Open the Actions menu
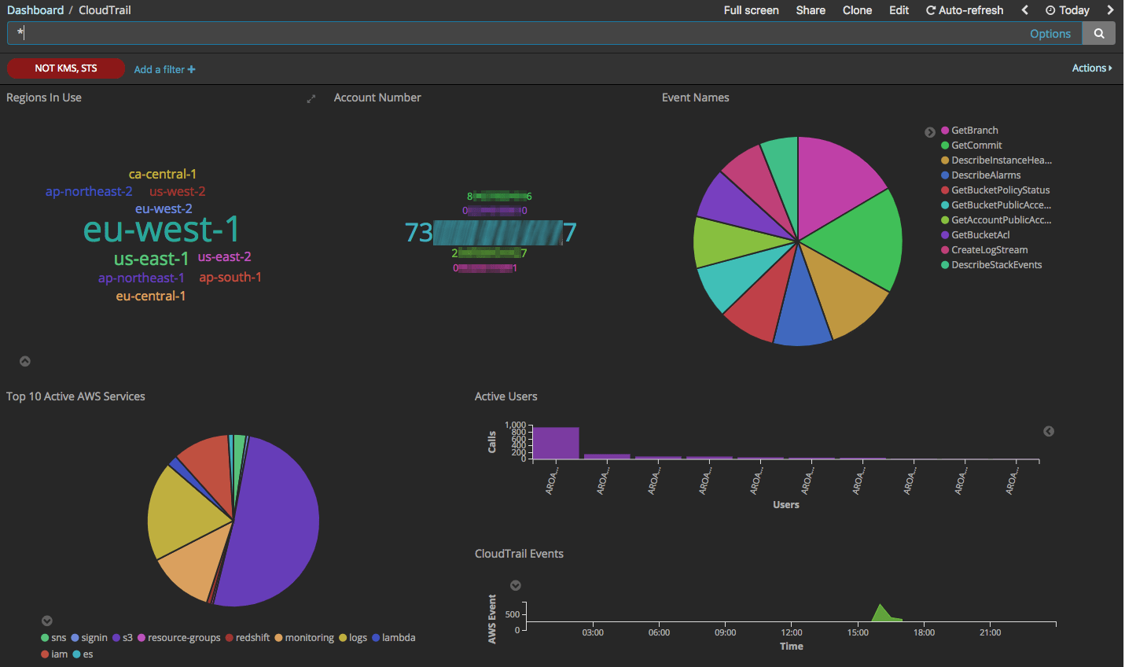 1091,68
